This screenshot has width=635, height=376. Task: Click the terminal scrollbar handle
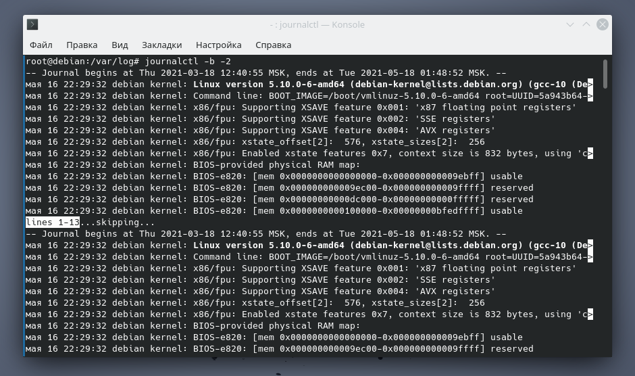coord(605,73)
